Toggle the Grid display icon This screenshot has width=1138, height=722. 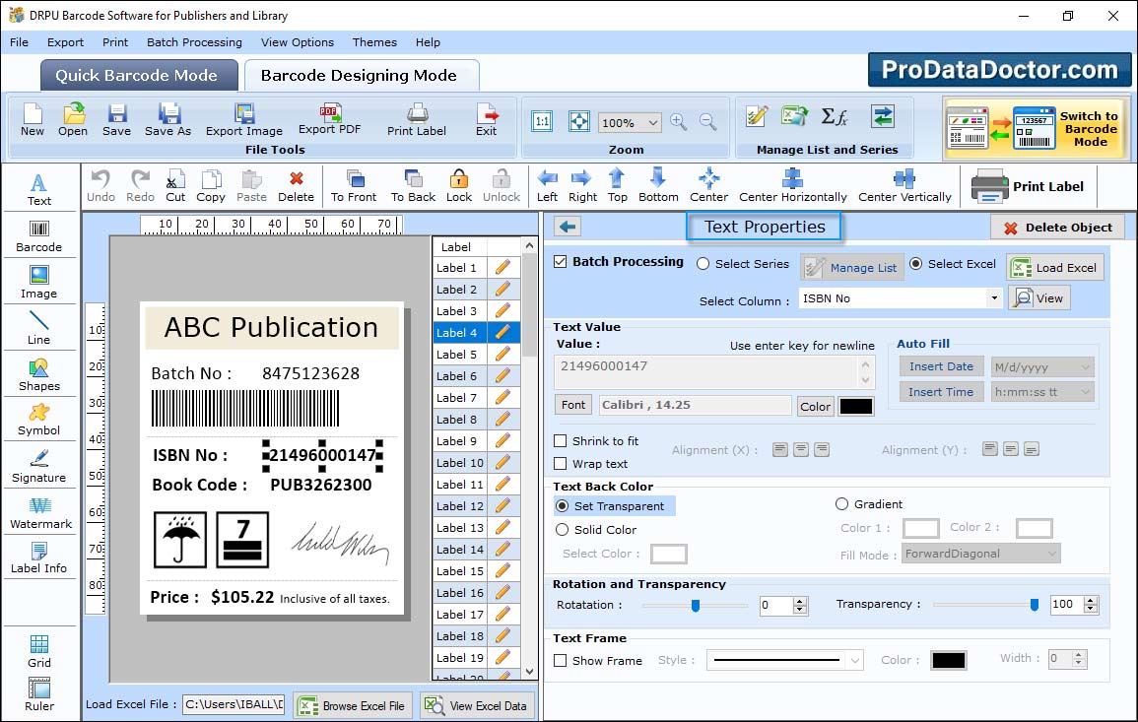pos(39,650)
